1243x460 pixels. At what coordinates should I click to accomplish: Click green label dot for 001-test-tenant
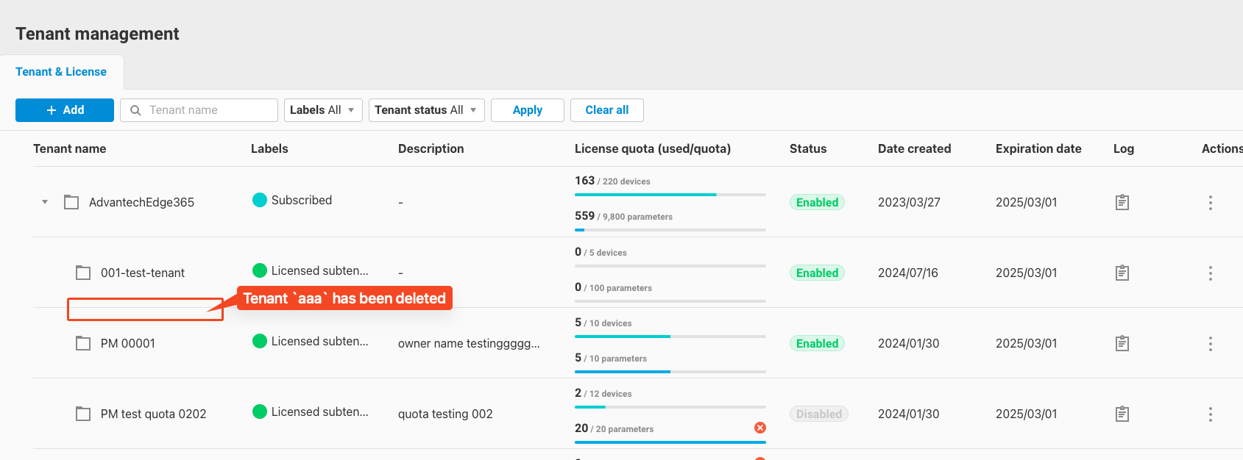click(260, 270)
